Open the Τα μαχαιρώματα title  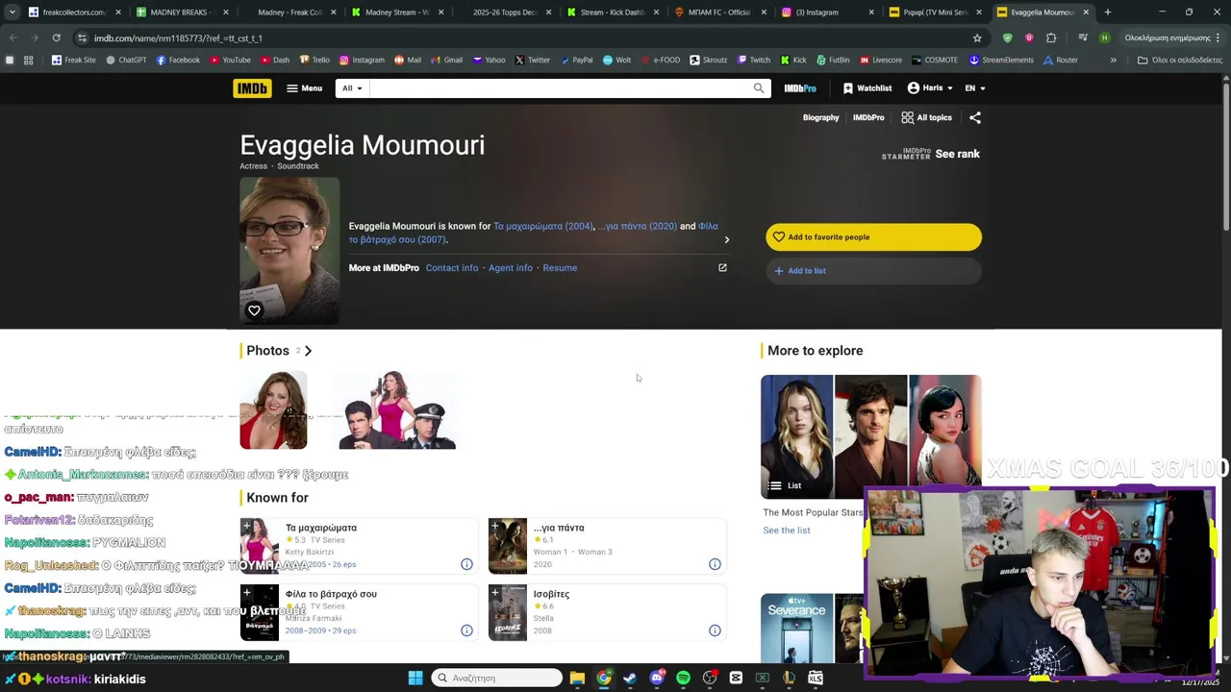(321, 528)
